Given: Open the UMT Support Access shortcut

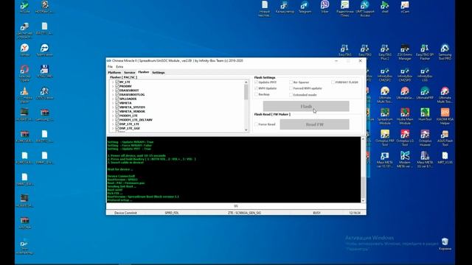Looking at the screenshot, I should coord(365,8).
